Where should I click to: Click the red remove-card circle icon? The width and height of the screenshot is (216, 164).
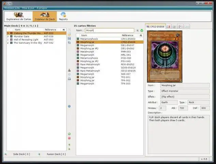click(69, 138)
